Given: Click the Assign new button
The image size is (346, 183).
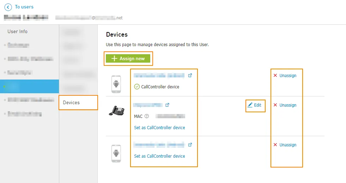Looking at the screenshot, I should click(x=128, y=58).
